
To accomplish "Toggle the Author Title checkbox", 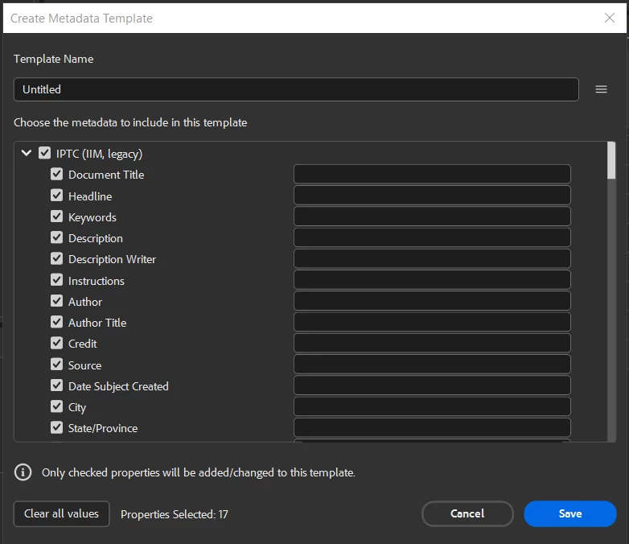I will point(56,322).
